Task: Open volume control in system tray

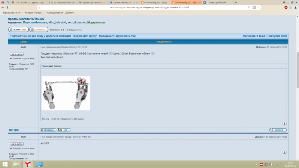Action: (275, 164)
